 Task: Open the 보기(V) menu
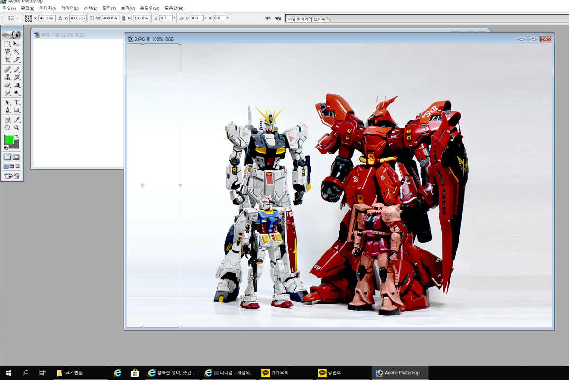pos(128,9)
